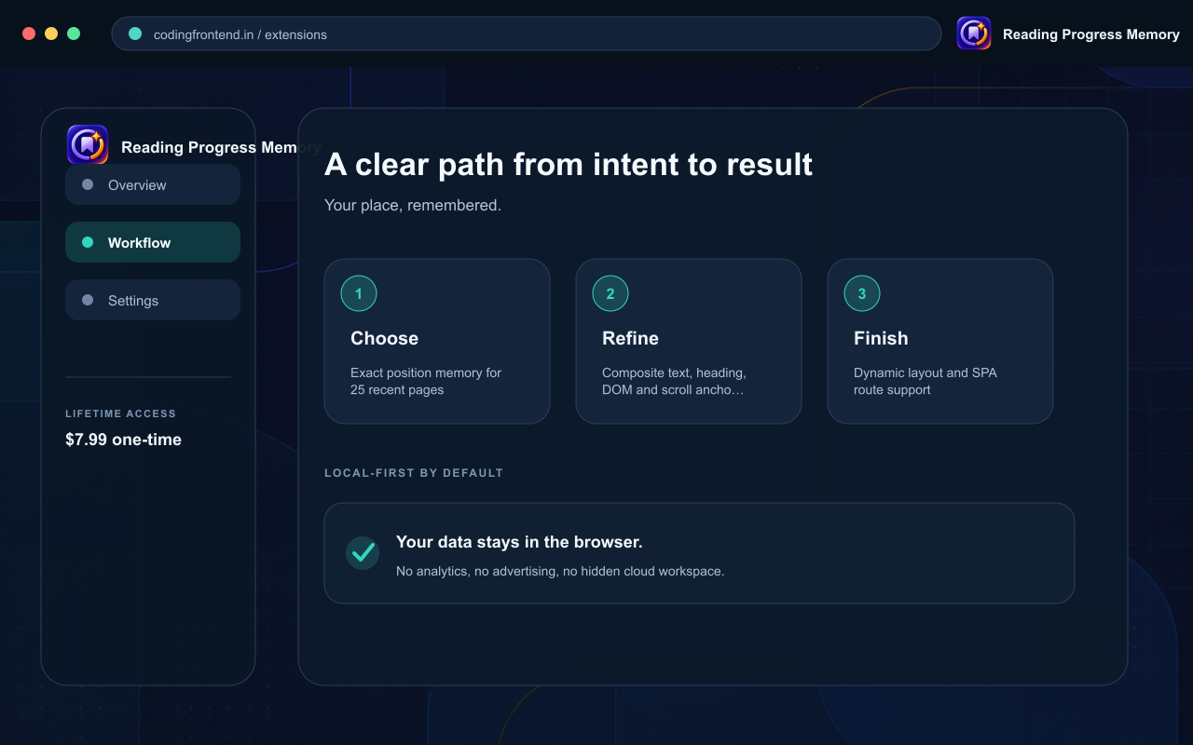1193x745 pixels.
Task: Click 'Dynamic layout and SPA route support' text
Action: pyautogui.click(x=926, y=381)
